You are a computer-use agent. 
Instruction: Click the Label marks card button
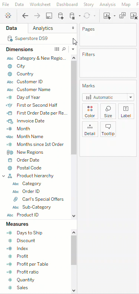click(x=126, y=111)
